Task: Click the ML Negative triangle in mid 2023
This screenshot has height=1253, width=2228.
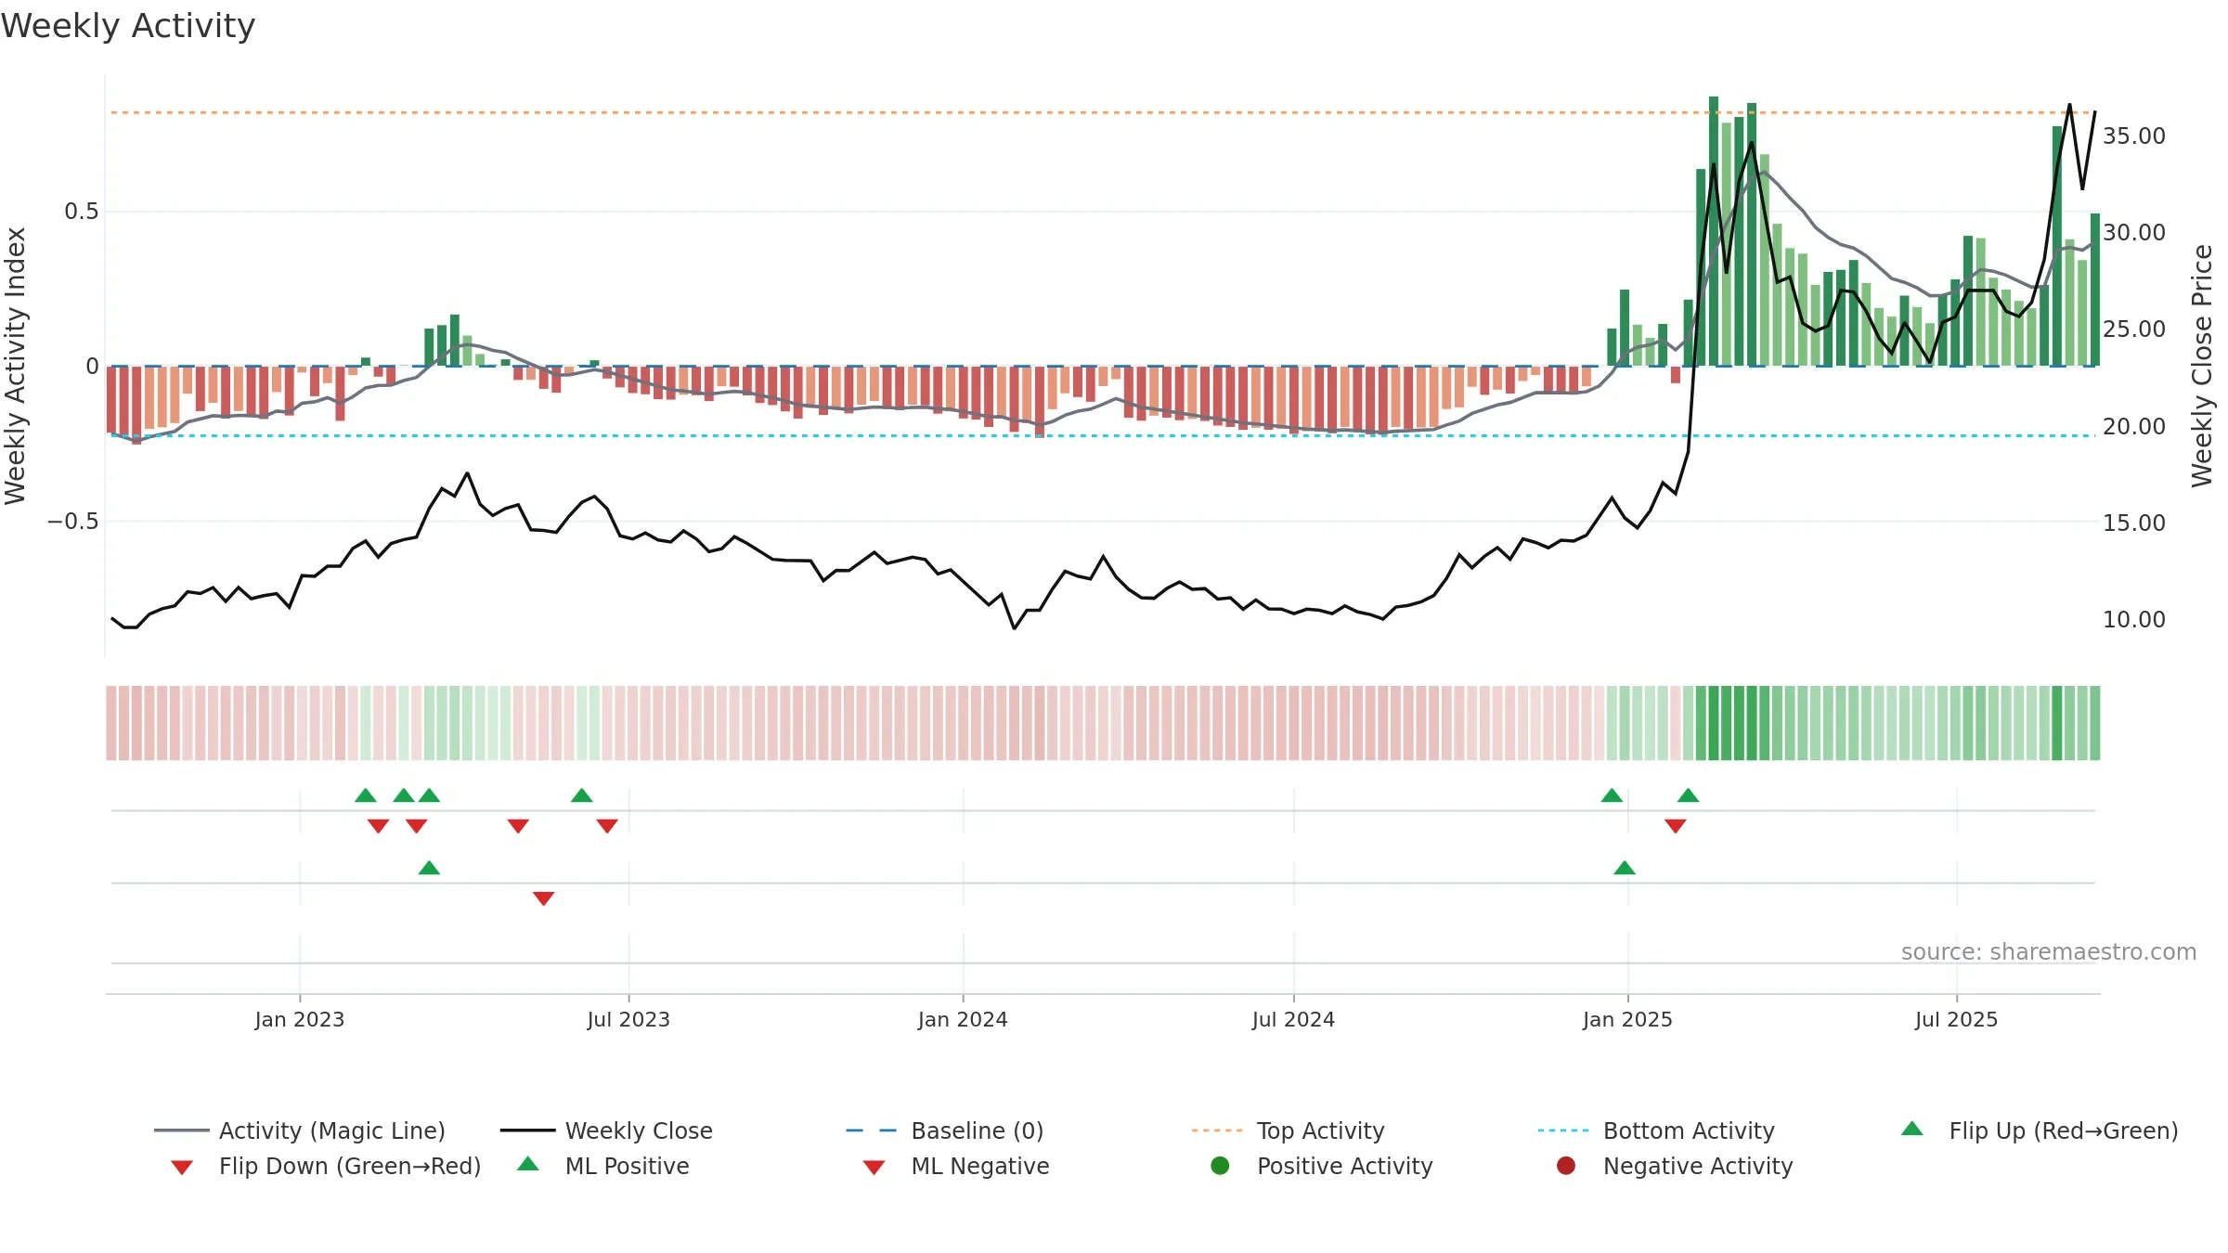Action: pos(544,898)
